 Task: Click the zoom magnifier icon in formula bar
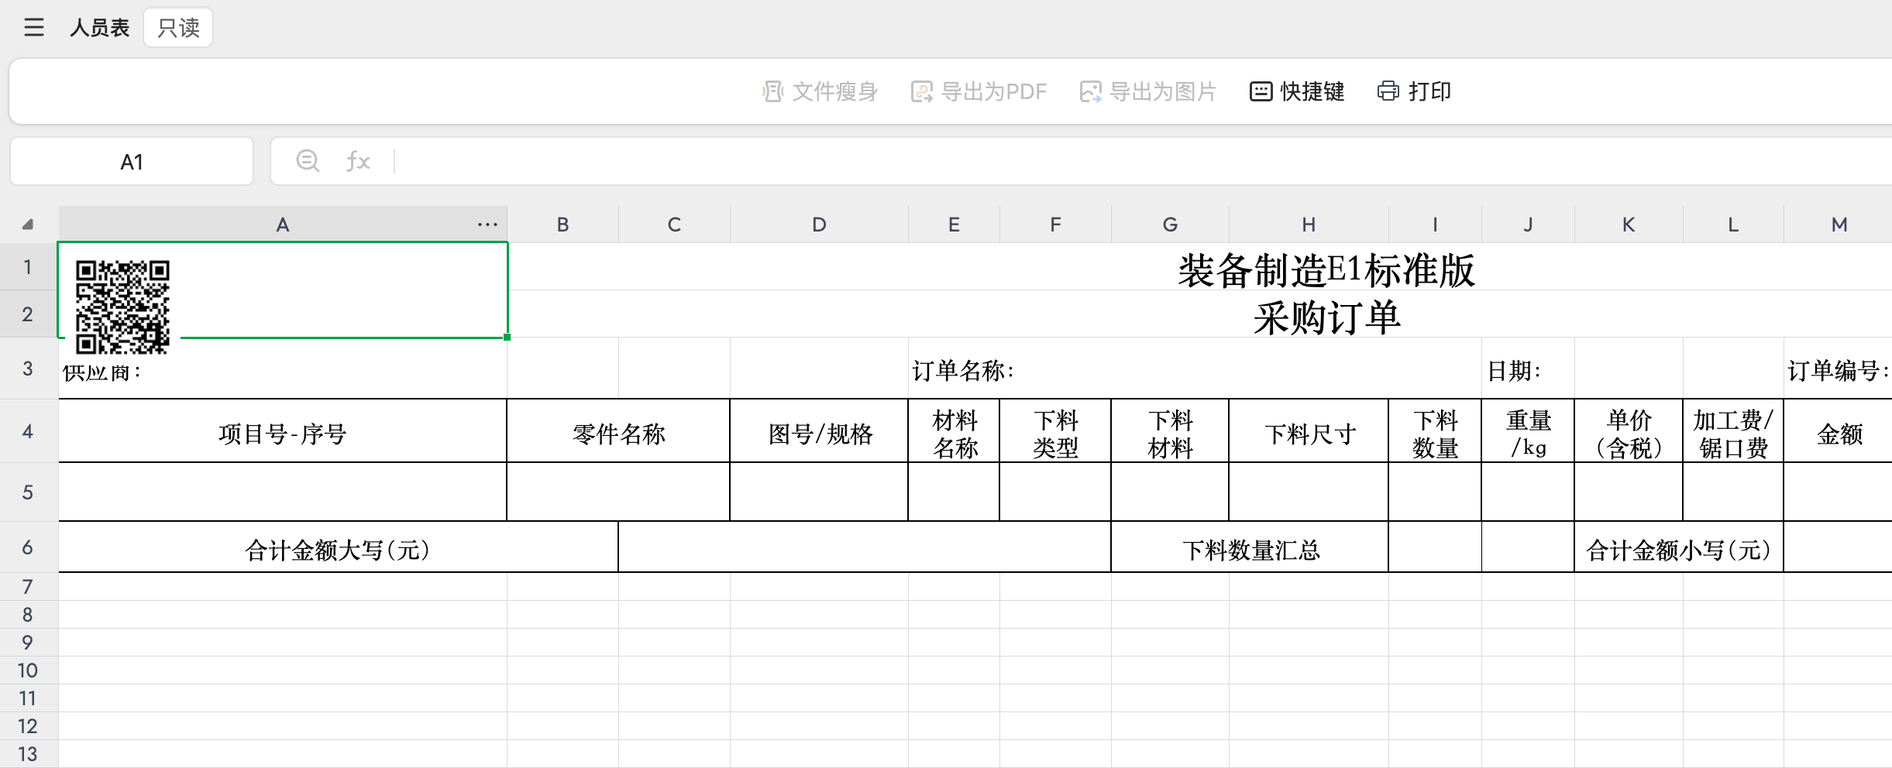click(x=308, y=161)
